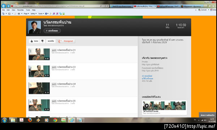The width and height of the screenshot is (217, 130).
Task: Click the thumbs down dislike button
Action: 42,41
